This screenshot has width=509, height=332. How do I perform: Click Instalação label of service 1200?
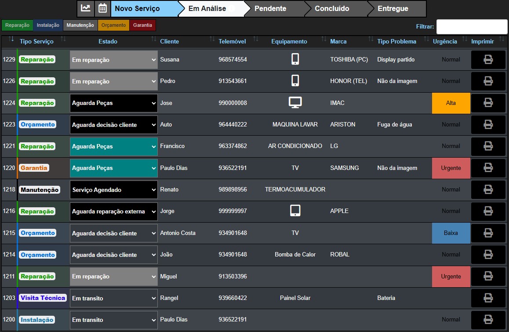(x=36, y=320)
